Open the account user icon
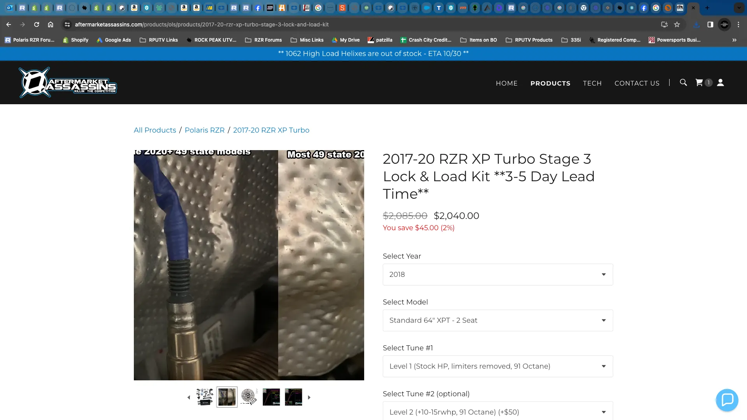 (x=721, y=82)
